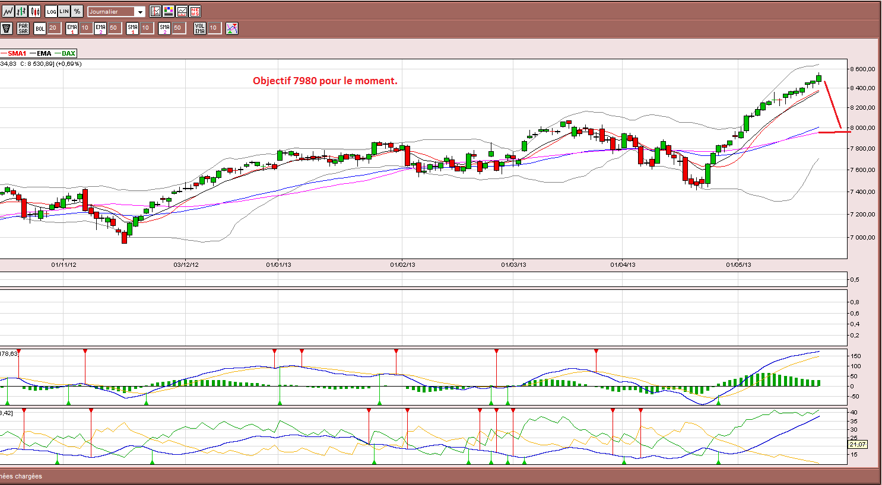882x485 pixels.
Task: Click the 01/11/12 date label
Action: click(64, 264)
